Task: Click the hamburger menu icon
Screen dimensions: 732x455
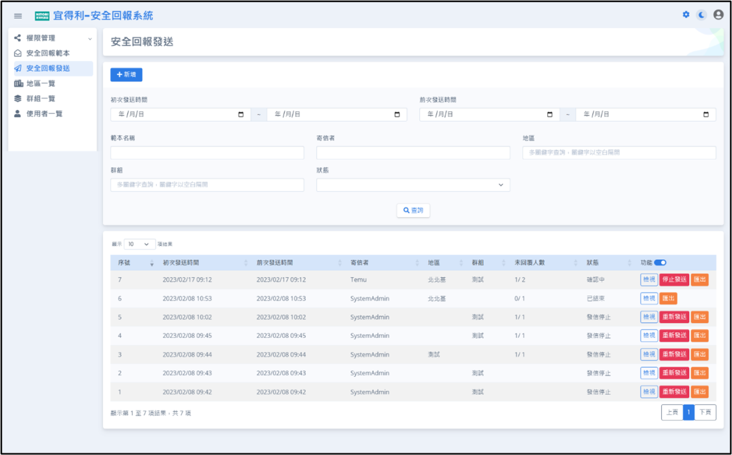Action: pyautogui.click(x=18, y=16)
